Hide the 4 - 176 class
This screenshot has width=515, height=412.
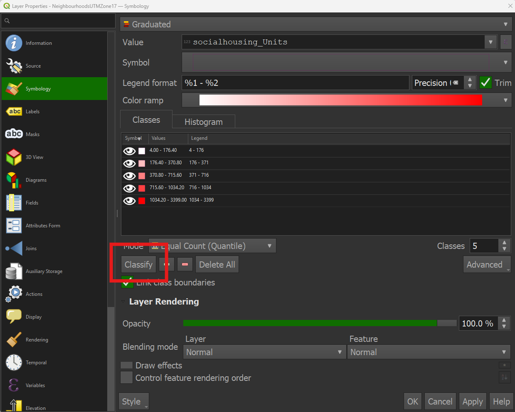click(129, 151)
